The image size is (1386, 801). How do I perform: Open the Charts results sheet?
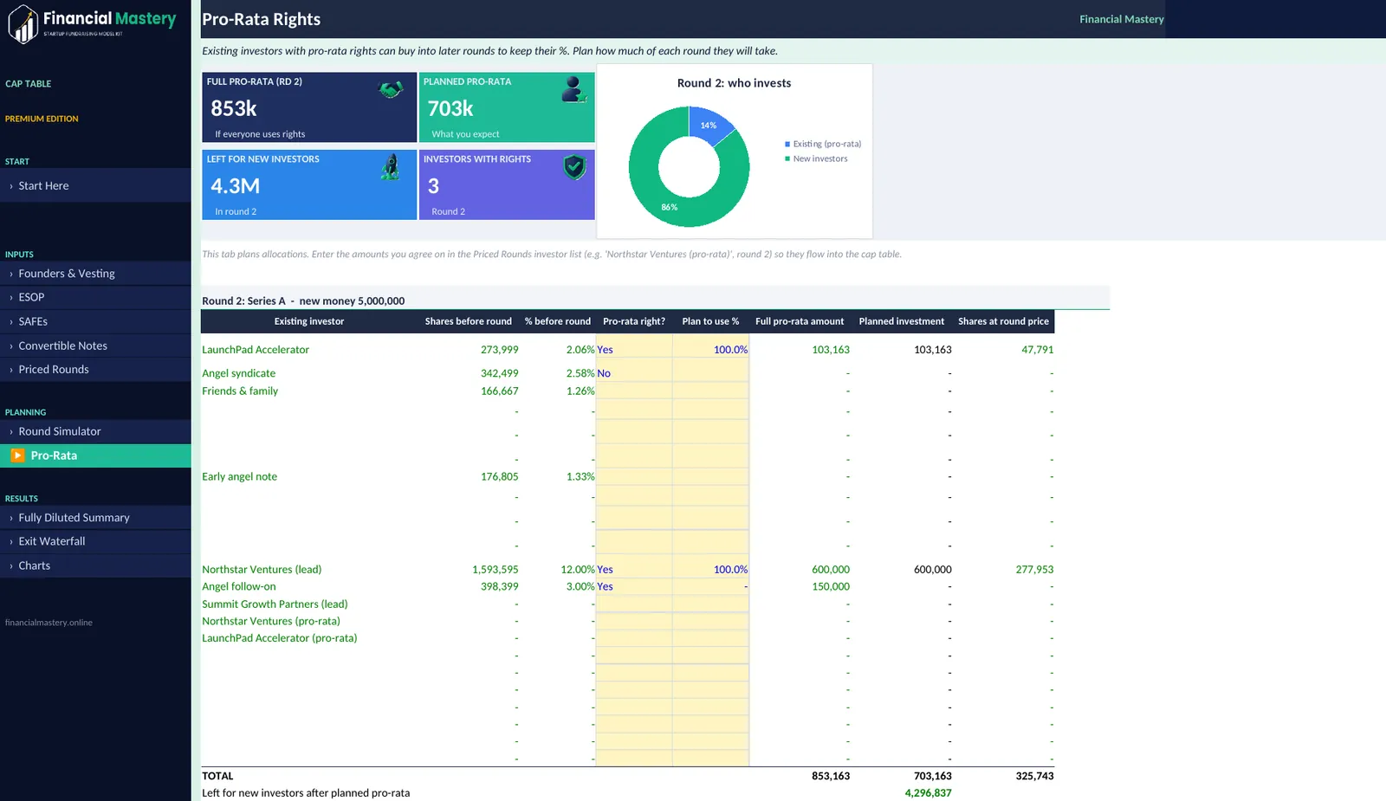click(x=95, y=565)
